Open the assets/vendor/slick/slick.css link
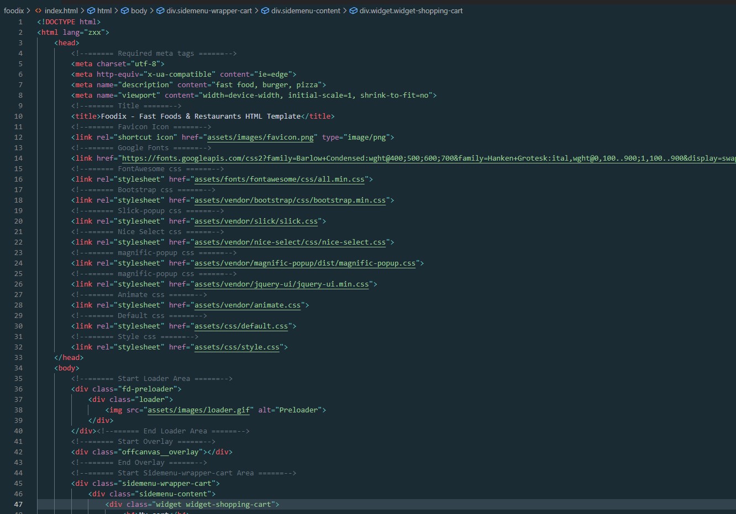Image resolution: width=736 pixels, height=514 pixels. pos(256,221)
